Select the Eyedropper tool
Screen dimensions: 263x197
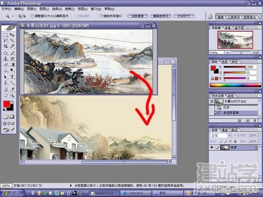pyautogui.click(x=12, y=90)
